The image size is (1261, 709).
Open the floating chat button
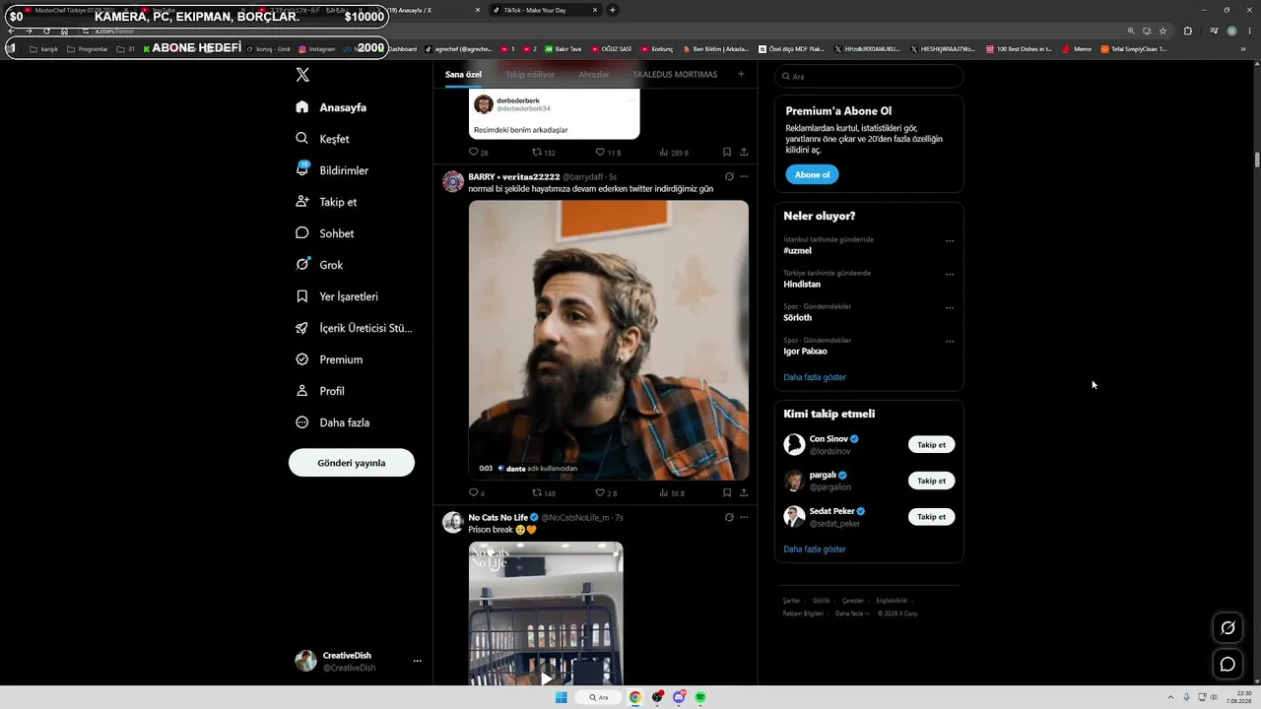pyautogui.click(x=1228, y=664)
